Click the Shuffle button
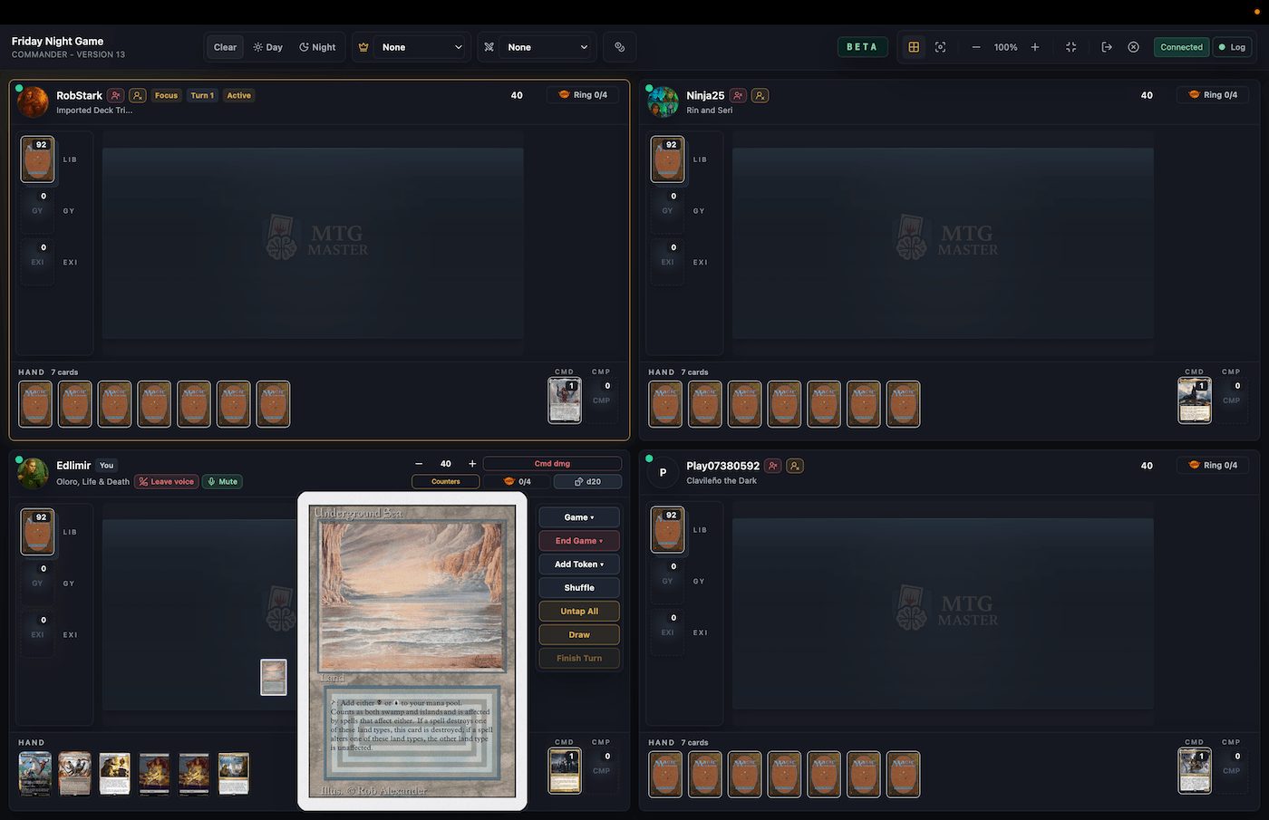 click(x=579, y=588)
